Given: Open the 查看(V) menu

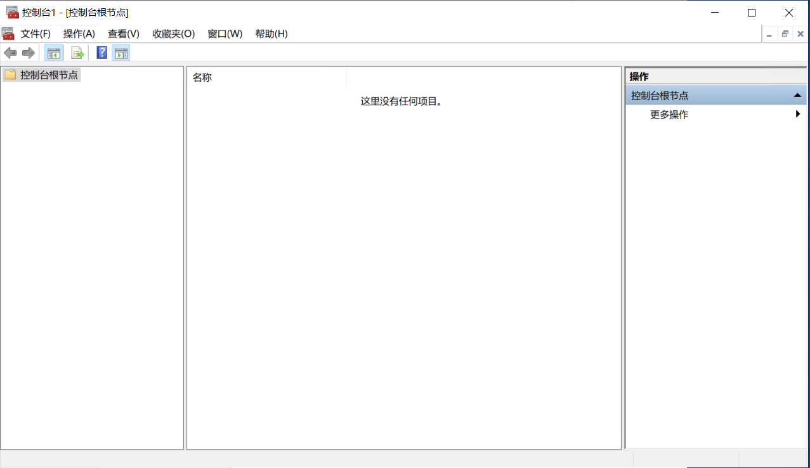Looking at the screenshot, I should pyautogui.click(x=124, y=34).
